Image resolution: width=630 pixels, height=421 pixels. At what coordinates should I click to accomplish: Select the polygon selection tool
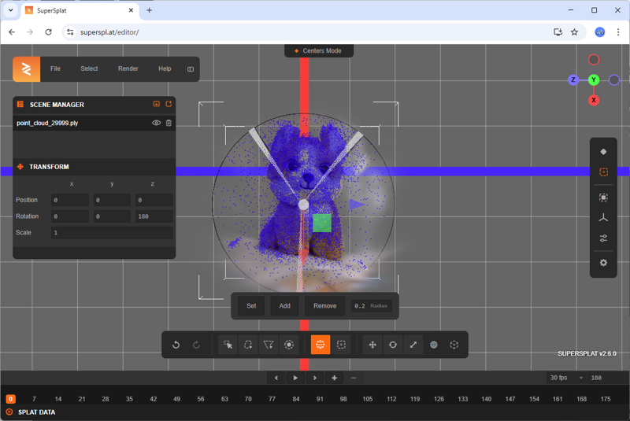pyautogui.click(x=269, y=345)
